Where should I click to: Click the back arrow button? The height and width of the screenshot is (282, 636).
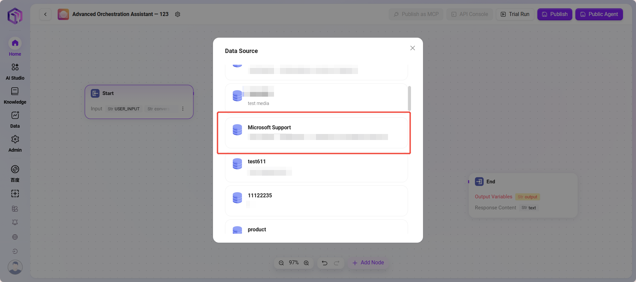click(45, 14)
